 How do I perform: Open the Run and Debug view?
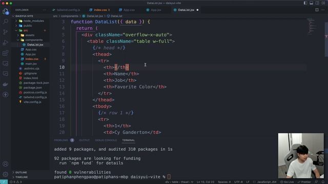click(x=6, y=42)
